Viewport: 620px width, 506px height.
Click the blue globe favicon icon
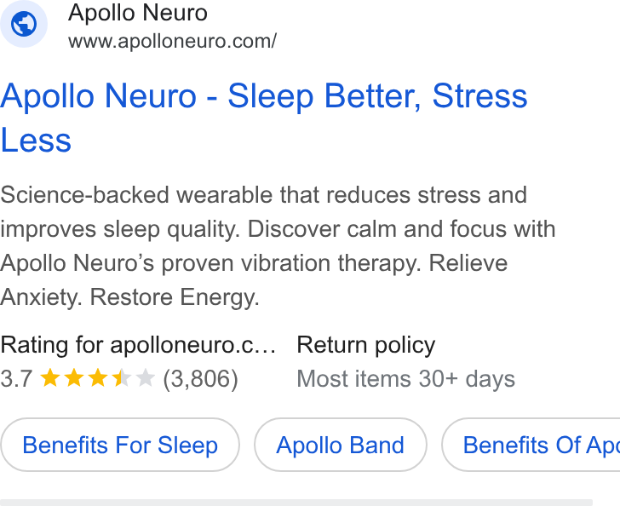click(24, 24)
